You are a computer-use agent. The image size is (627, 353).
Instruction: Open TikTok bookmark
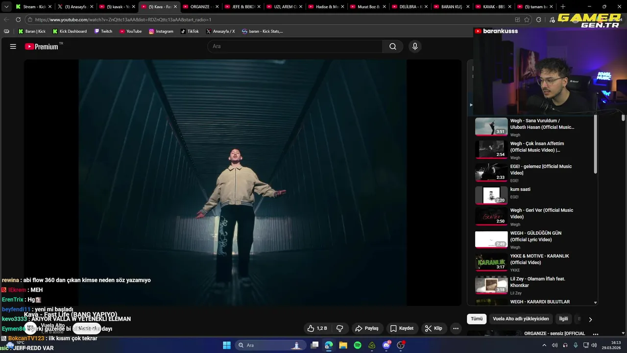tap(190, 31)
